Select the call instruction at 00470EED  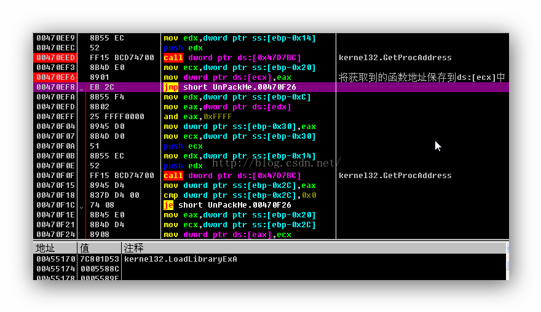click(x=232, y=58)
